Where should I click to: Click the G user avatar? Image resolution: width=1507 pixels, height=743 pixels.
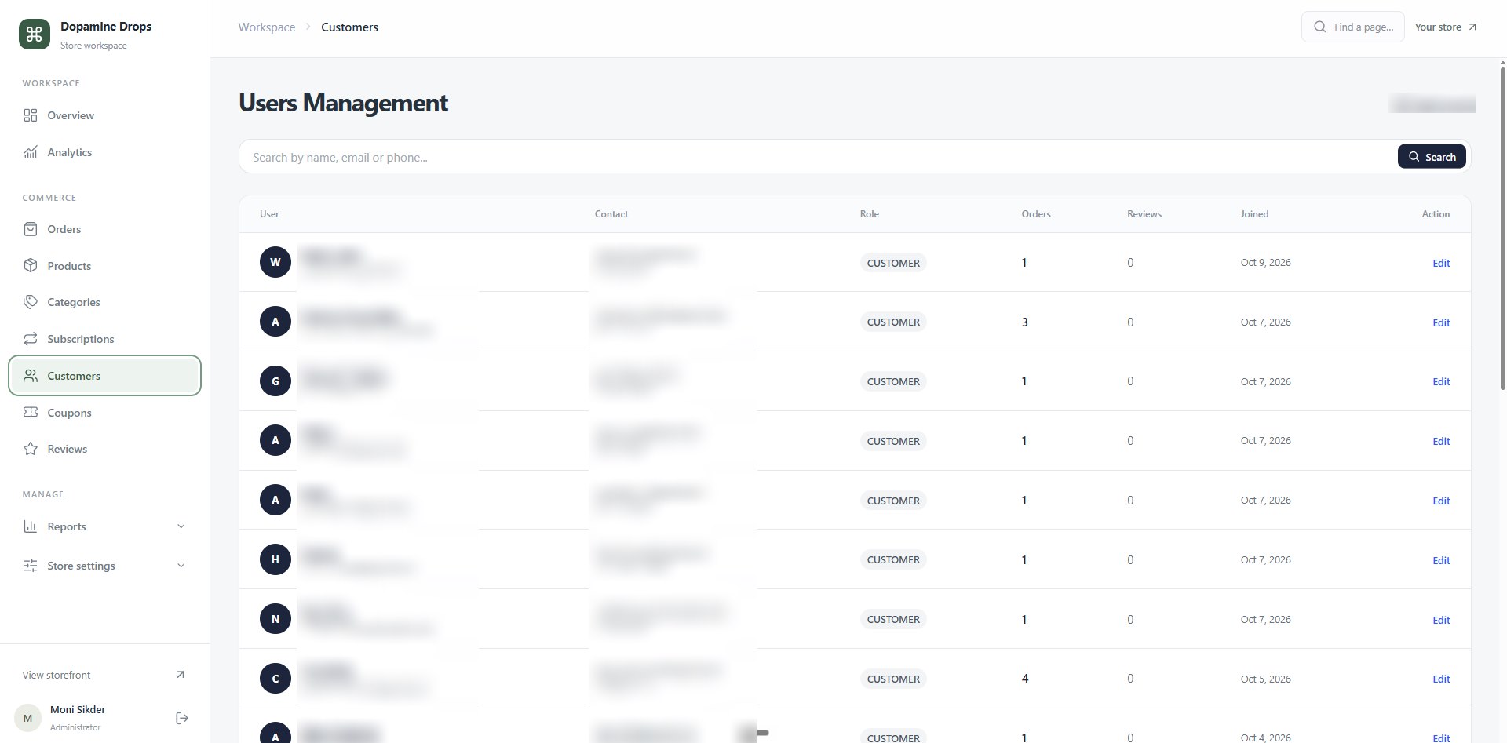coord(275,381)
